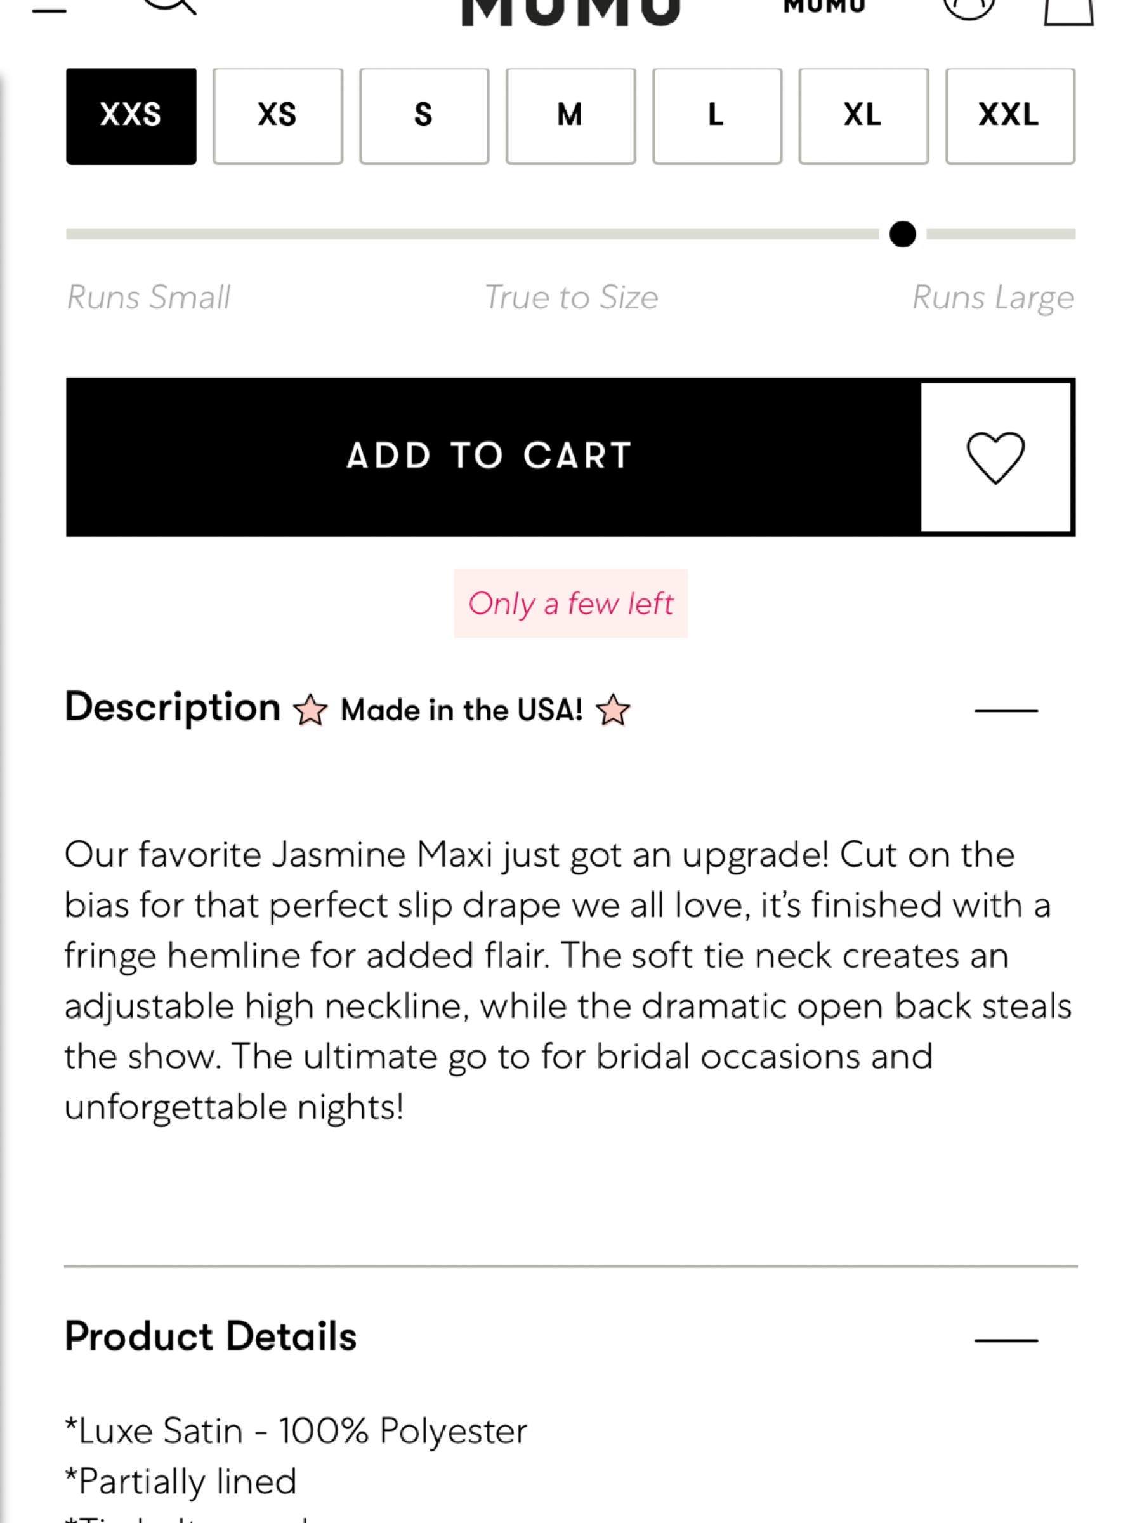Viewport: 1142px width, 1523px height.
Task: Click the Only a few left badge
Action: tap(570, 603)
